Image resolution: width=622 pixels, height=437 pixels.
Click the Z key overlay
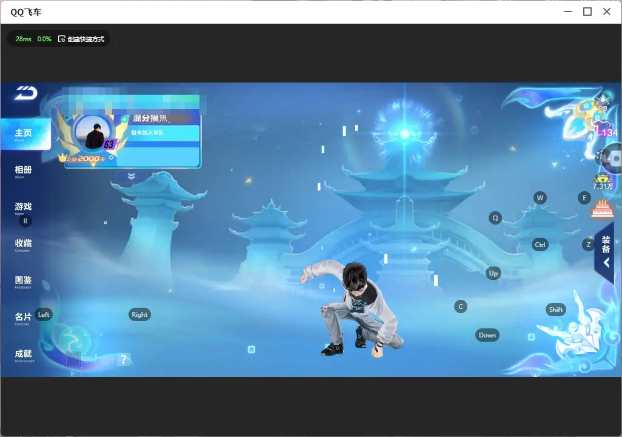(588, 245)
